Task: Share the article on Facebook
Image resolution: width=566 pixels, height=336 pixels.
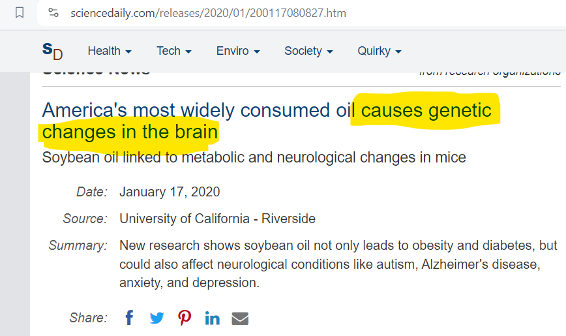Action: [129, 318]
